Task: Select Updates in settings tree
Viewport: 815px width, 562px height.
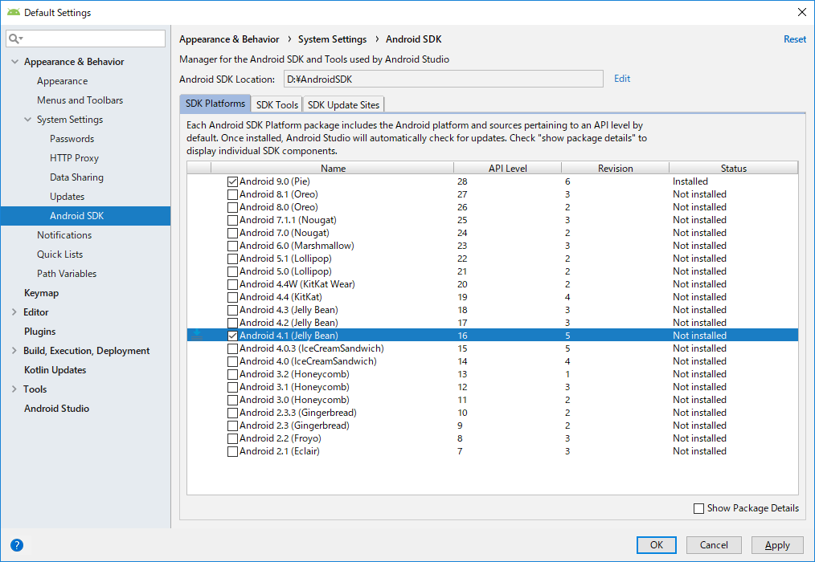Action: (x=67, y=197)
